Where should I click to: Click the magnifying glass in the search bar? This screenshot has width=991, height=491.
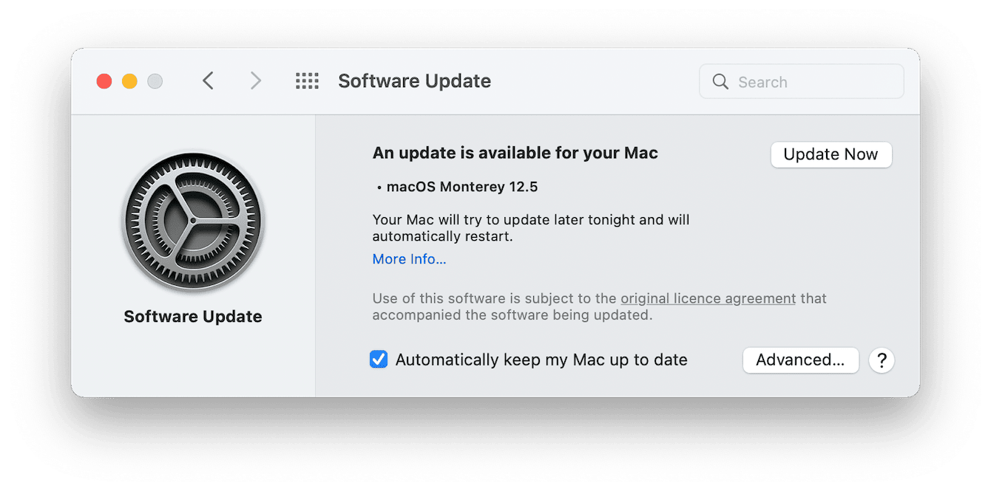pyautogui.click(x=720, y=81)
